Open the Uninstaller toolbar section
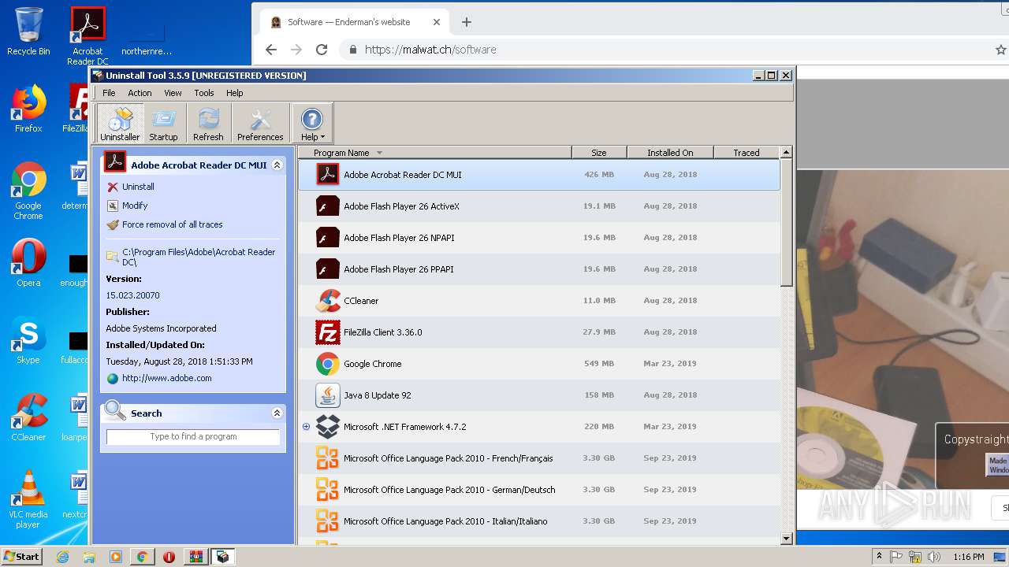Image resolution: width=1009 pixels, height=567 pixels. tap(120, 124)
